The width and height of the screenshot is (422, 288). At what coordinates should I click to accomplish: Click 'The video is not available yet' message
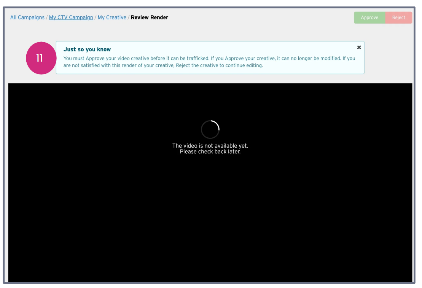(210, 146)
